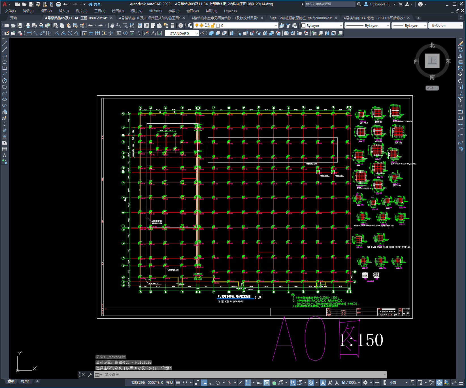Screen dimensions: 466x388
Task: Select the Linear dimension tool
Action: pyautogui.click(x=29, y=33)
